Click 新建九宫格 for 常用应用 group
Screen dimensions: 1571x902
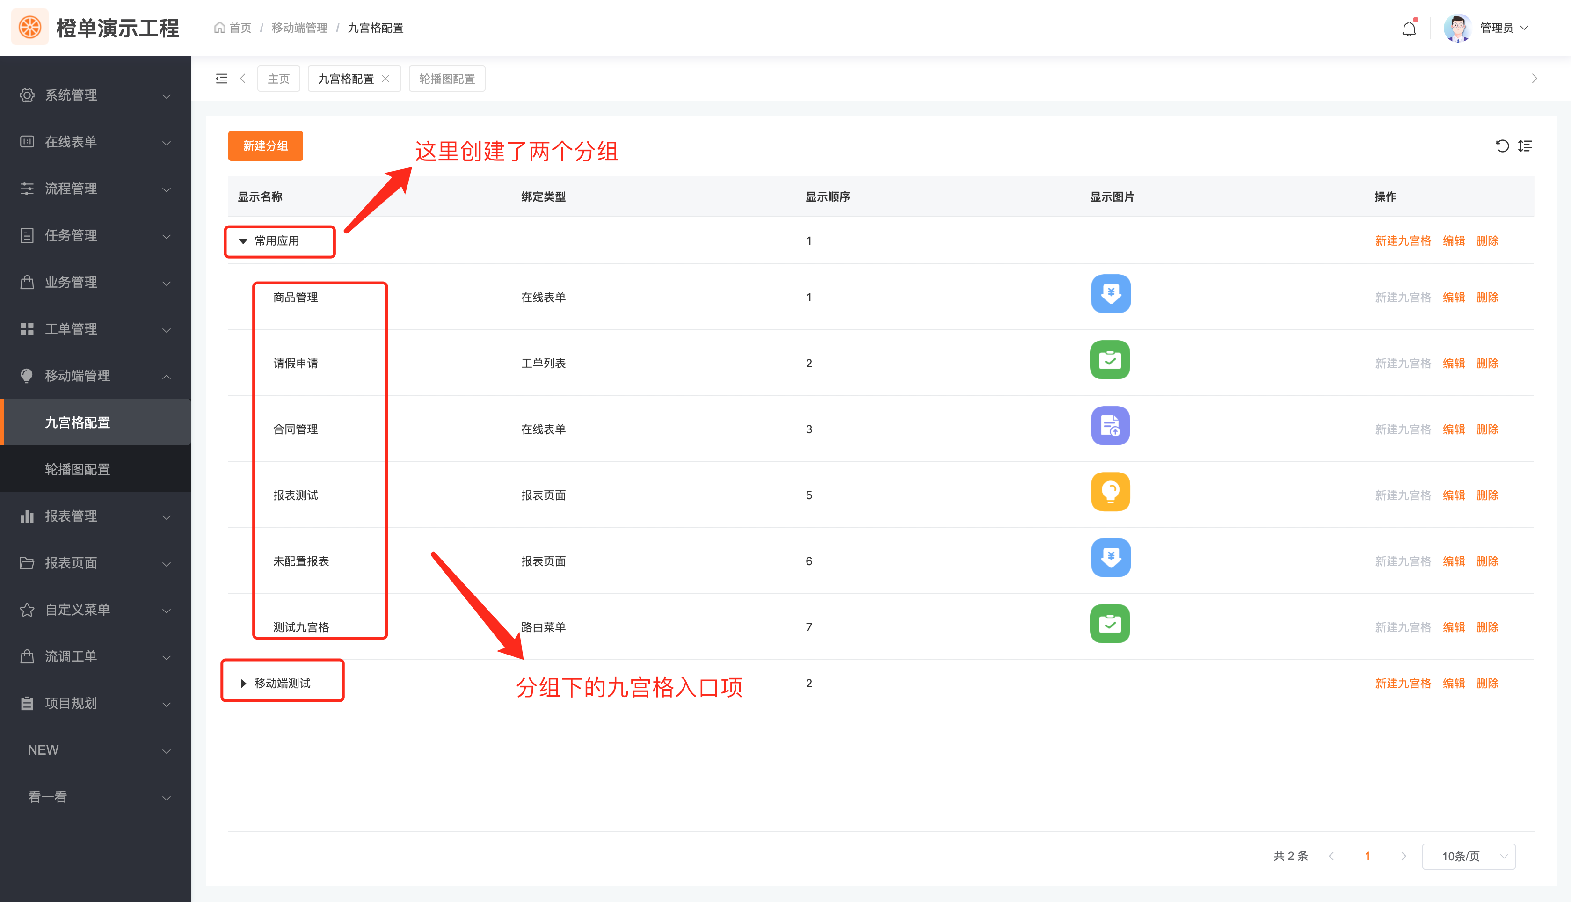pos(1403,241)
